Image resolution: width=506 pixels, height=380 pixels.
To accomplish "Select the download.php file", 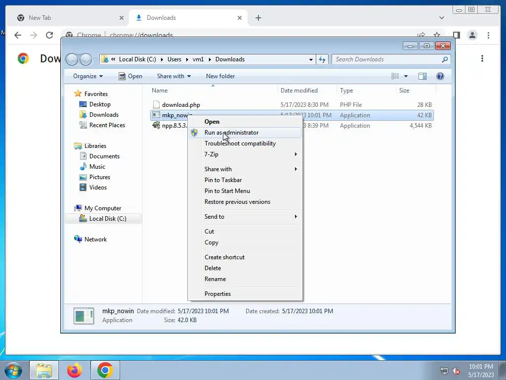I will pos(181,105).
